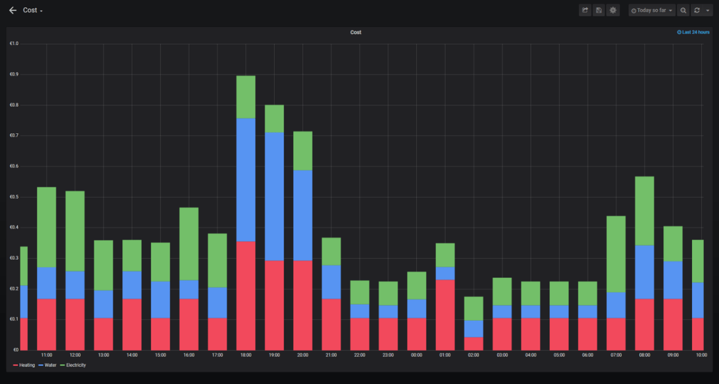Viewport: 719px width, 384px height.
Task: Click the Cost dashboard name in top bar
Action: pyautogui.click(x=31, y=10)
